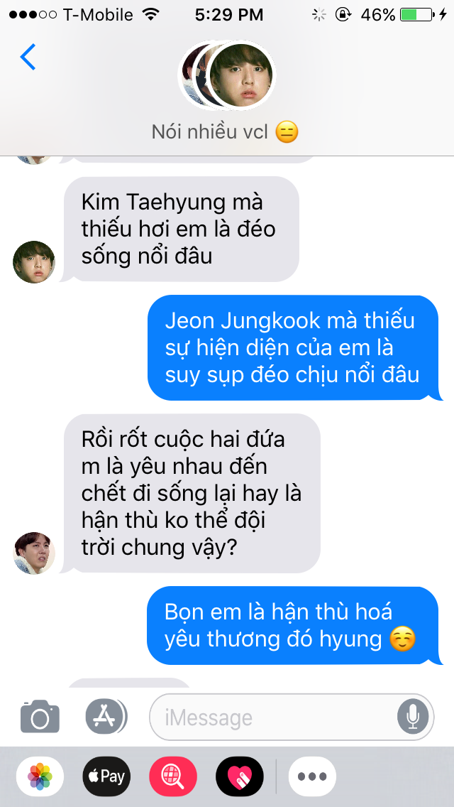This screenshot has height=807, width=454.
Task: Select the Rồi rốt cuộc gray bubble
Action: click(190, 494)
